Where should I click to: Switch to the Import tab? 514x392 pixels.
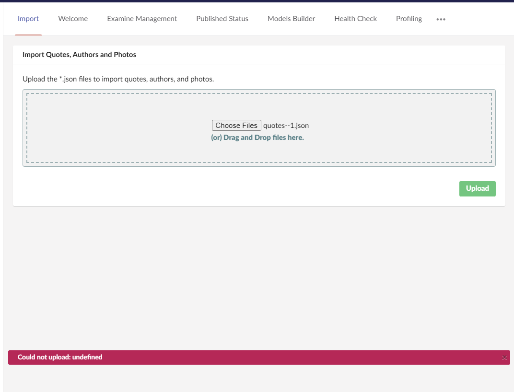[28, 19]
